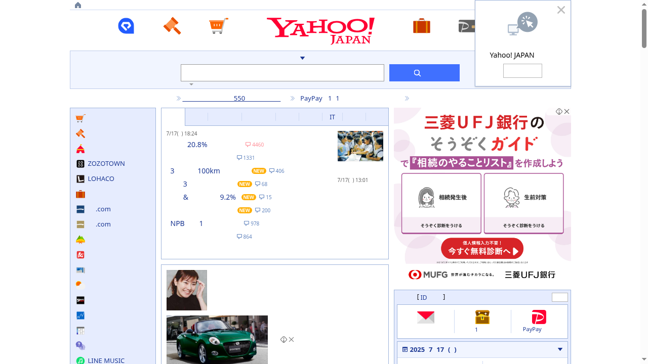The height and width of the screenshot is (364, 648).
Task: Open the auction hammer icon in header
Action: click(172, 26)
